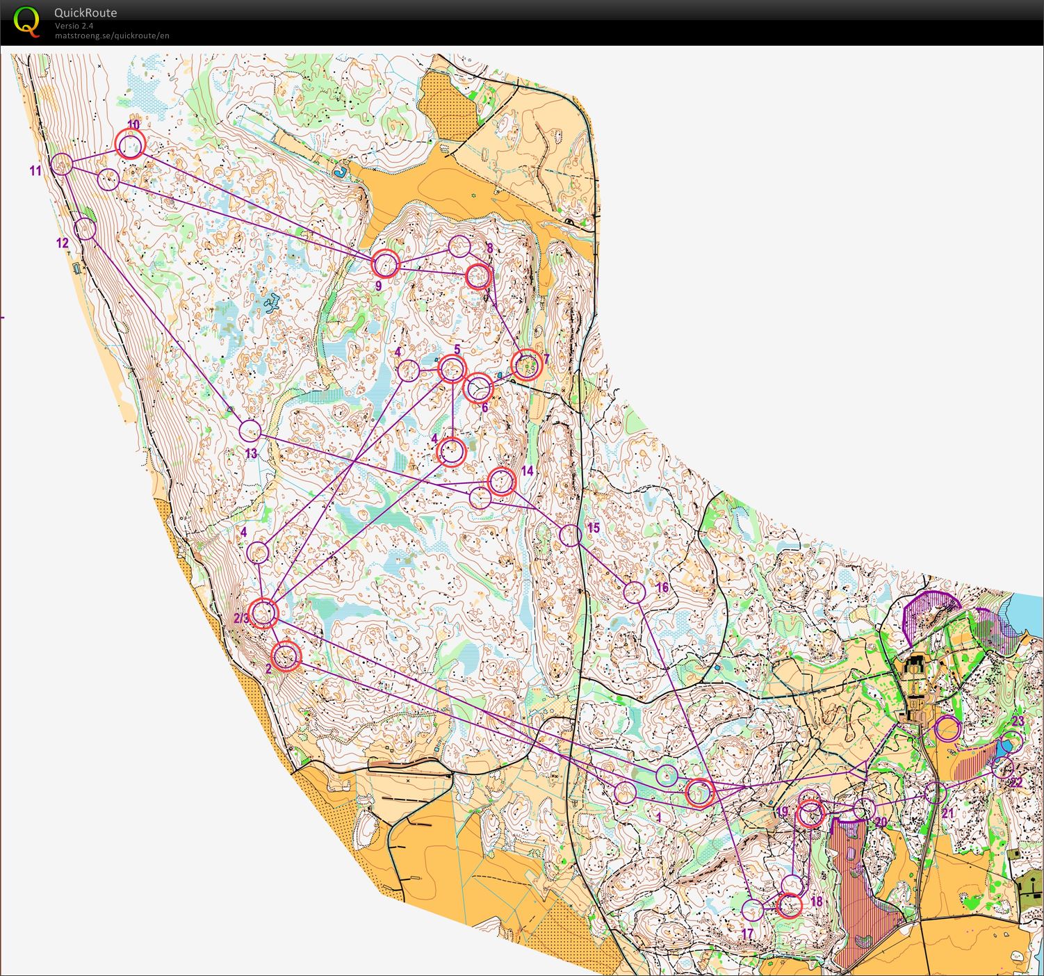Click the QuickRoute title text

85,13
